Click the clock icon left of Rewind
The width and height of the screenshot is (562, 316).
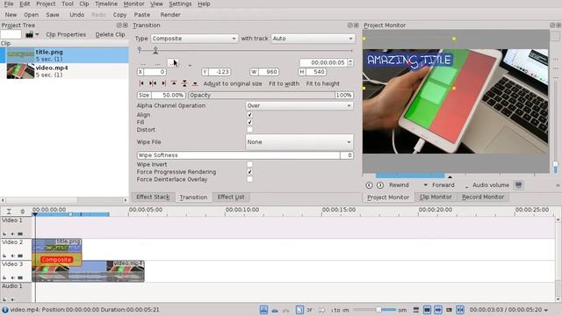click(369, 185)
